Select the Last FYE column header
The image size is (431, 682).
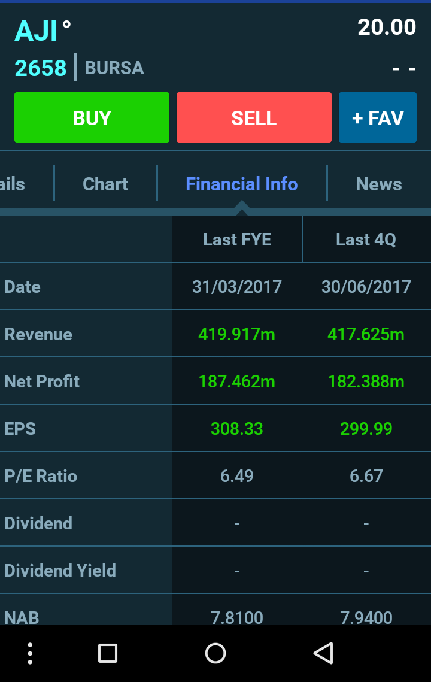coord(237,240)
